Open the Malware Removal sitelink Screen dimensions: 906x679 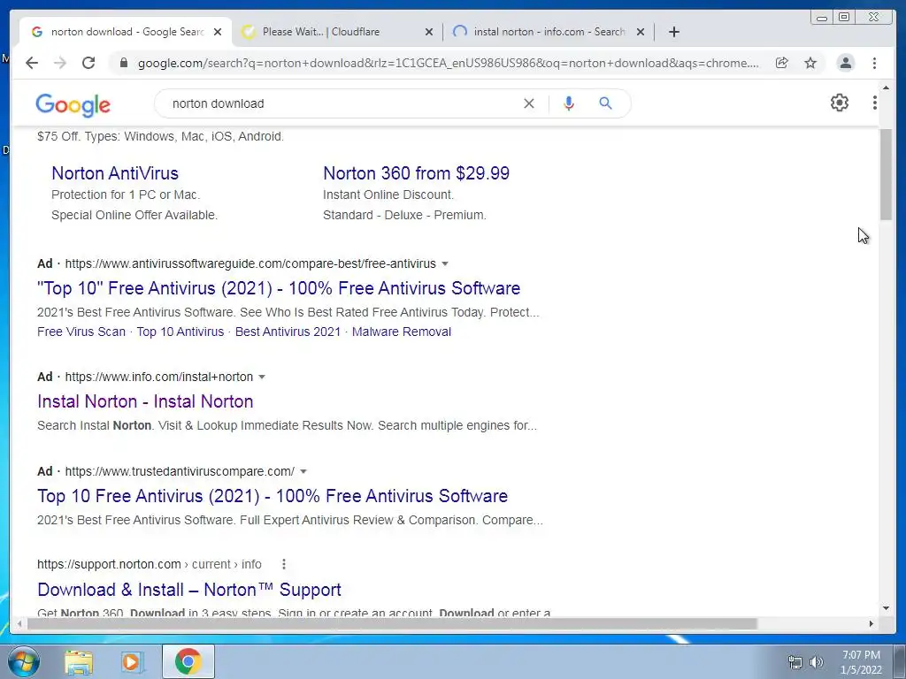tap(402, 332)
